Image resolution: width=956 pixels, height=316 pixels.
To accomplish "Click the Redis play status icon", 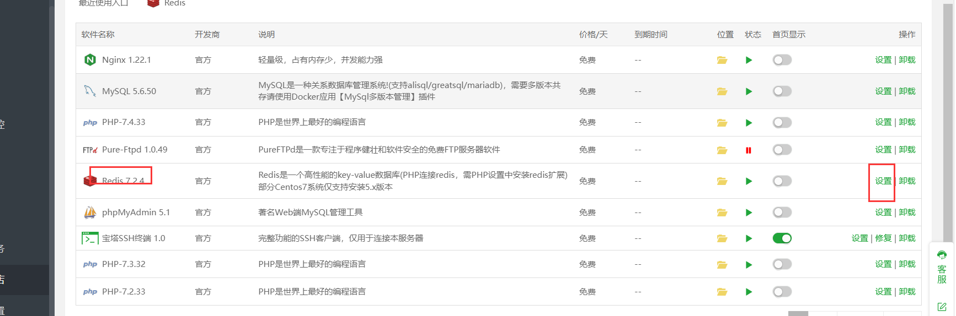I will click(749, 181).
